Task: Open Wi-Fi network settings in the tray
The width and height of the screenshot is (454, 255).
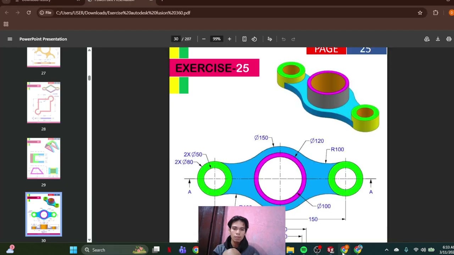Action: tap(416, 250)
